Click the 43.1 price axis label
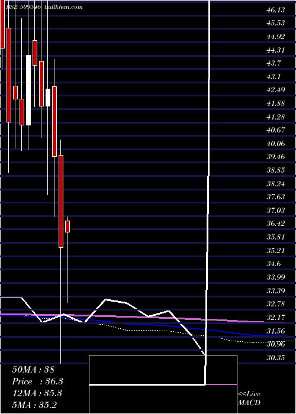This screenshot has height=414, width=296. click(x=274, y=76)
